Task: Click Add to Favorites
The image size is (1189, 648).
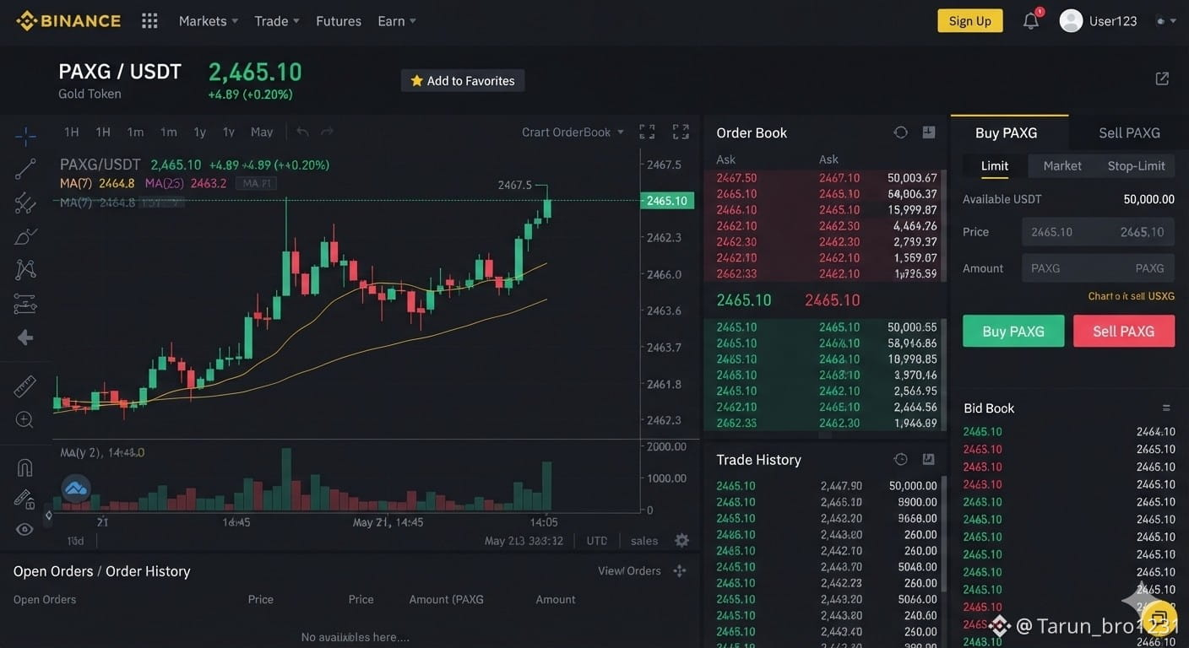Action: 463,81
